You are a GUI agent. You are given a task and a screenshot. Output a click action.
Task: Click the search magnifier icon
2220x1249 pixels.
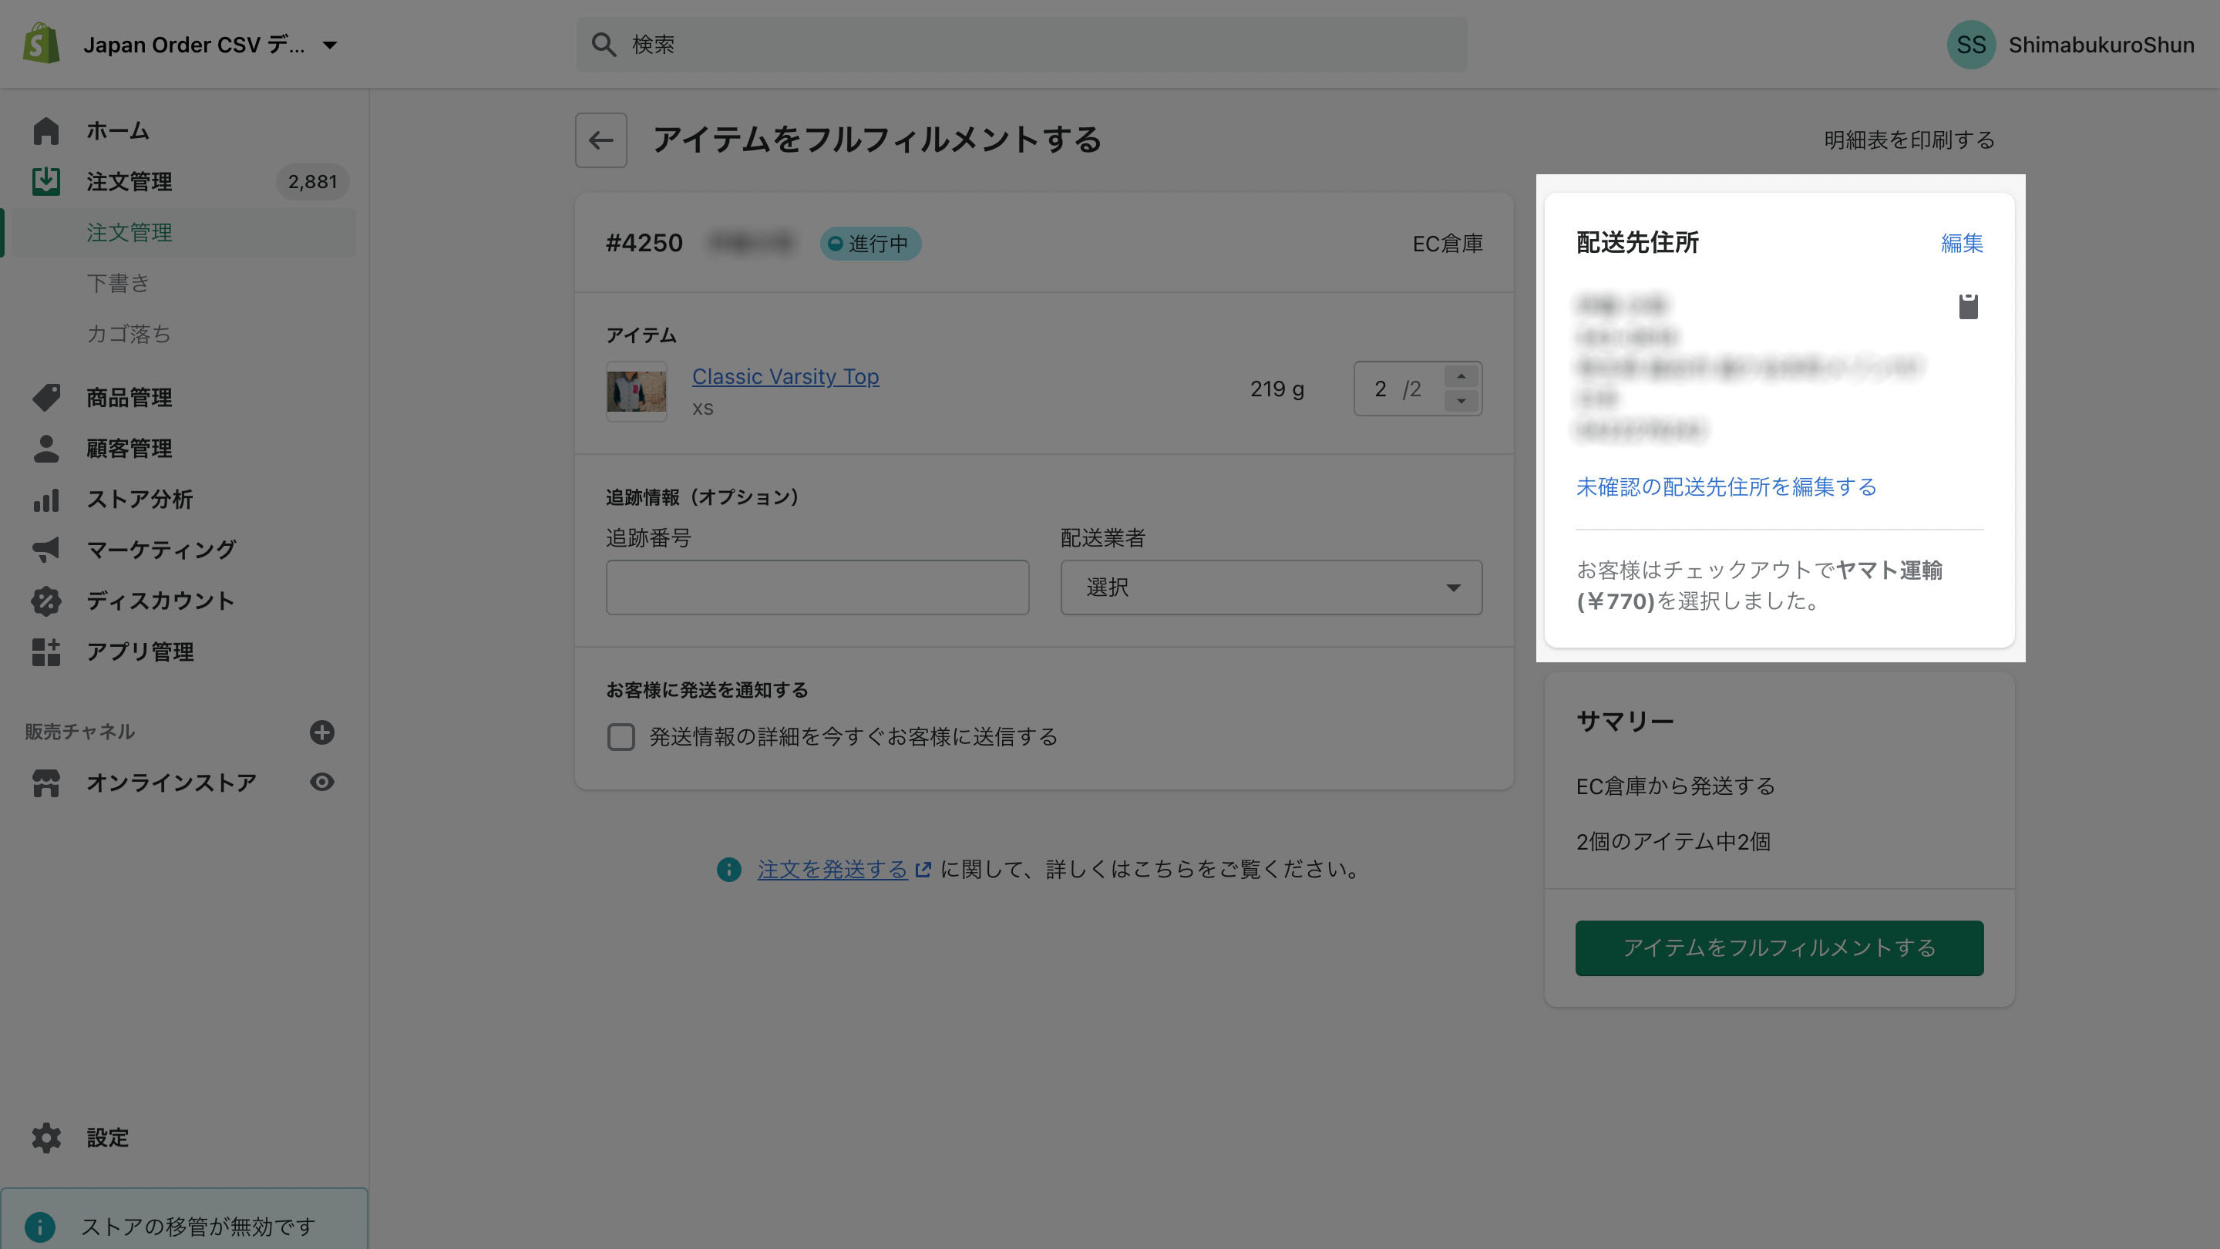pos(604,45)
